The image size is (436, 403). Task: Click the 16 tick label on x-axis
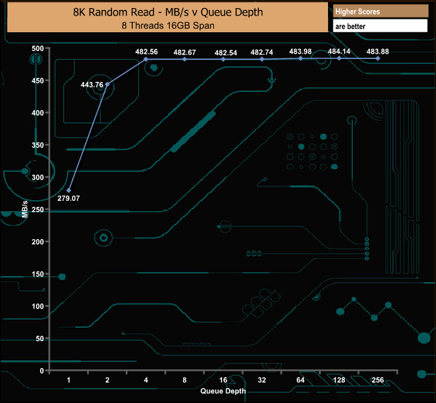[x=223, y=380]
